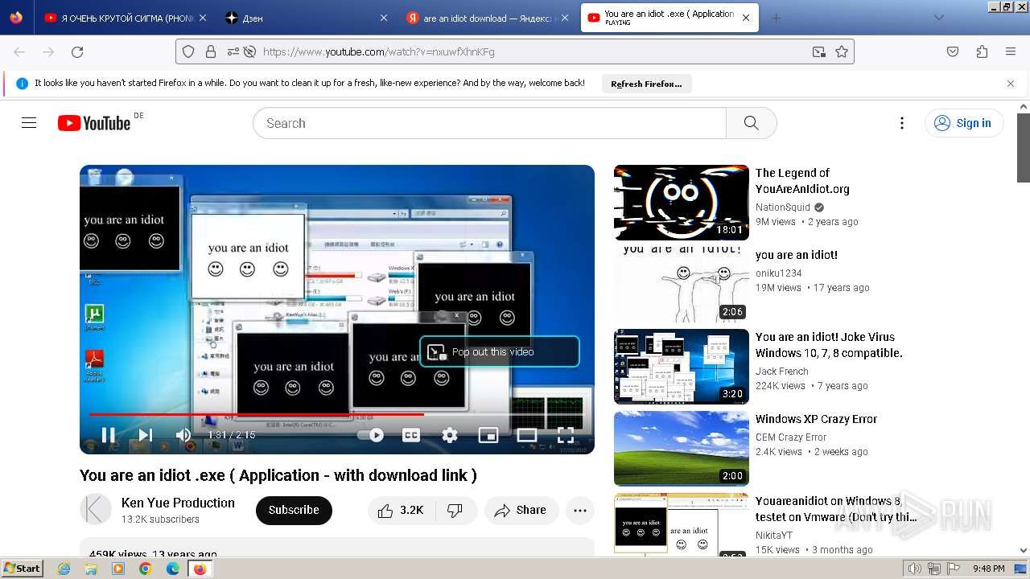Sign in to YouTube
This screenshot has height=579, width=1030.
coord(964,123)
